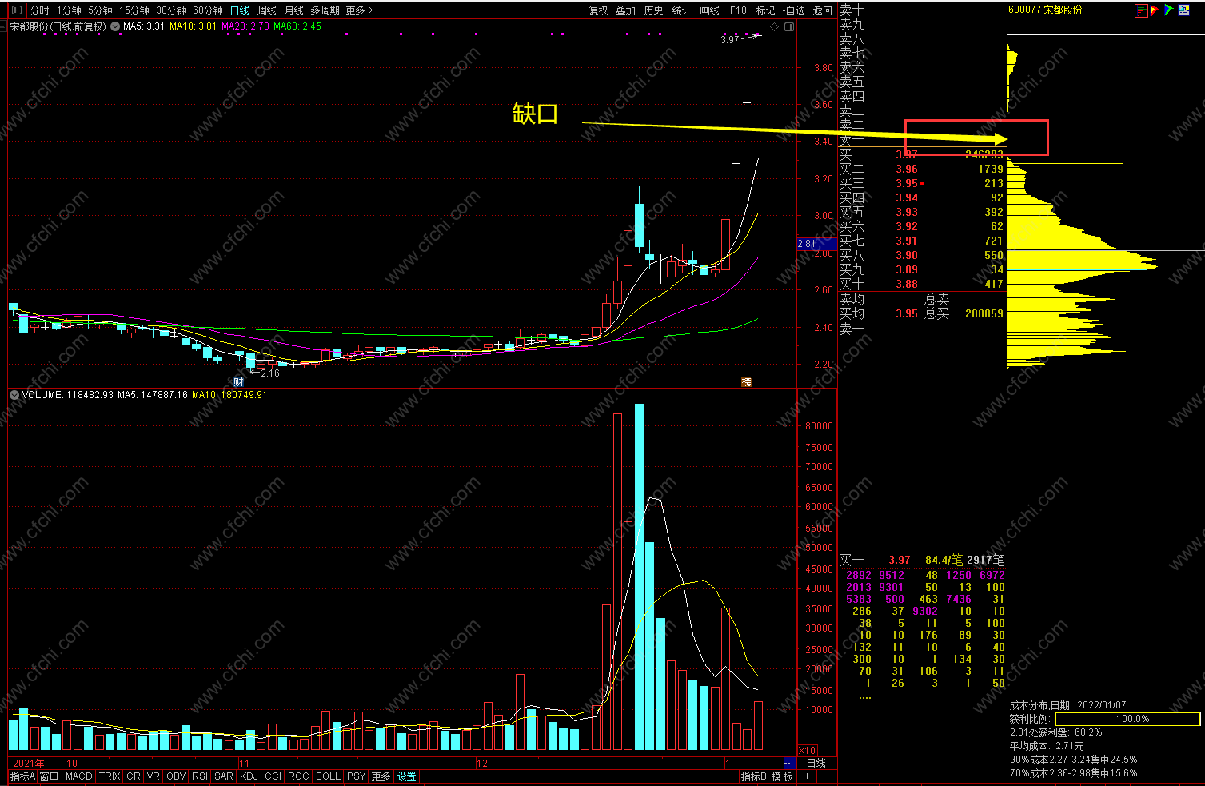Click the 600077 宋都股份 stock title
The height and width of the screenshot is (786, 1205).
(1046, 10)
